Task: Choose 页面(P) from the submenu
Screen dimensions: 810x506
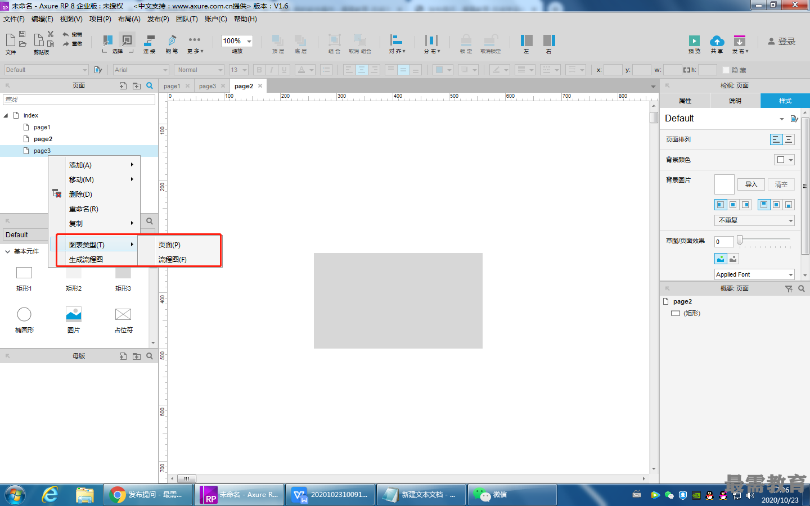Action: point(169,245)
